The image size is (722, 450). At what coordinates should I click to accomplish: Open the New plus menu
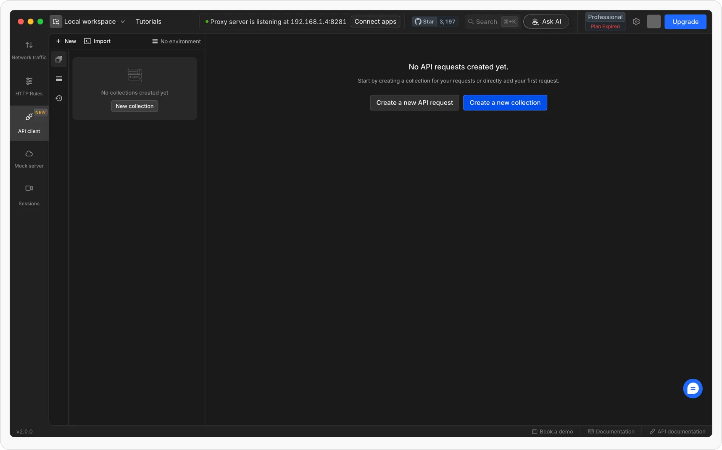point(66,41)
